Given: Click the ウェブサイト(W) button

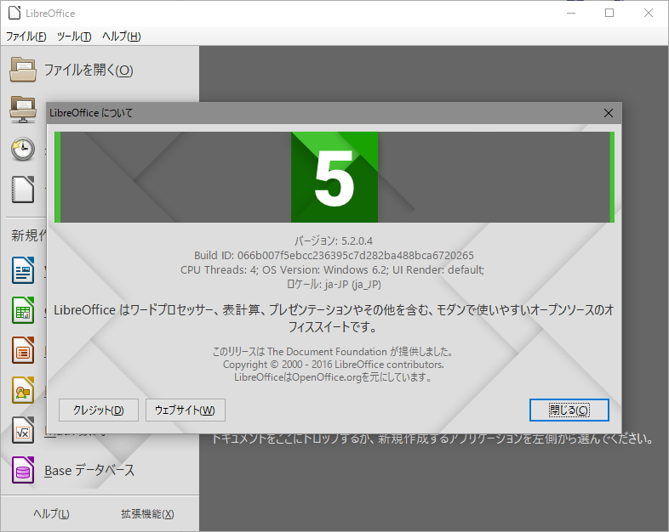Looking at the screenshot, I should pyautogui.click(x=186, y=410).
